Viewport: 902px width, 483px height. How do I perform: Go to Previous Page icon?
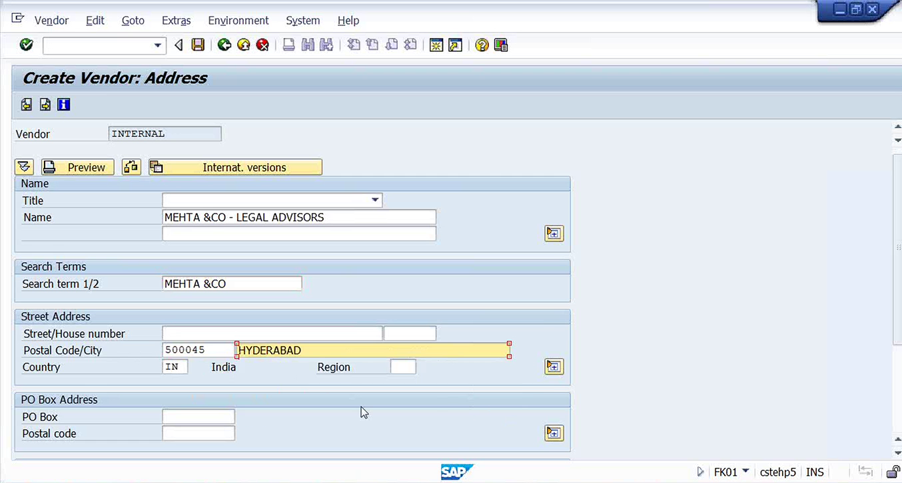(372, 45)
